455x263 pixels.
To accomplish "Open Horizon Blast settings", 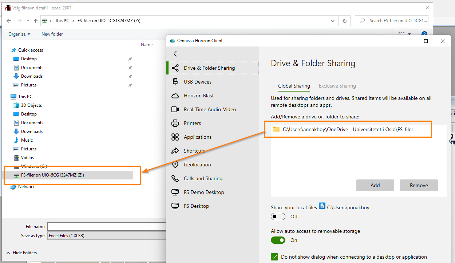I will point(213,96).
